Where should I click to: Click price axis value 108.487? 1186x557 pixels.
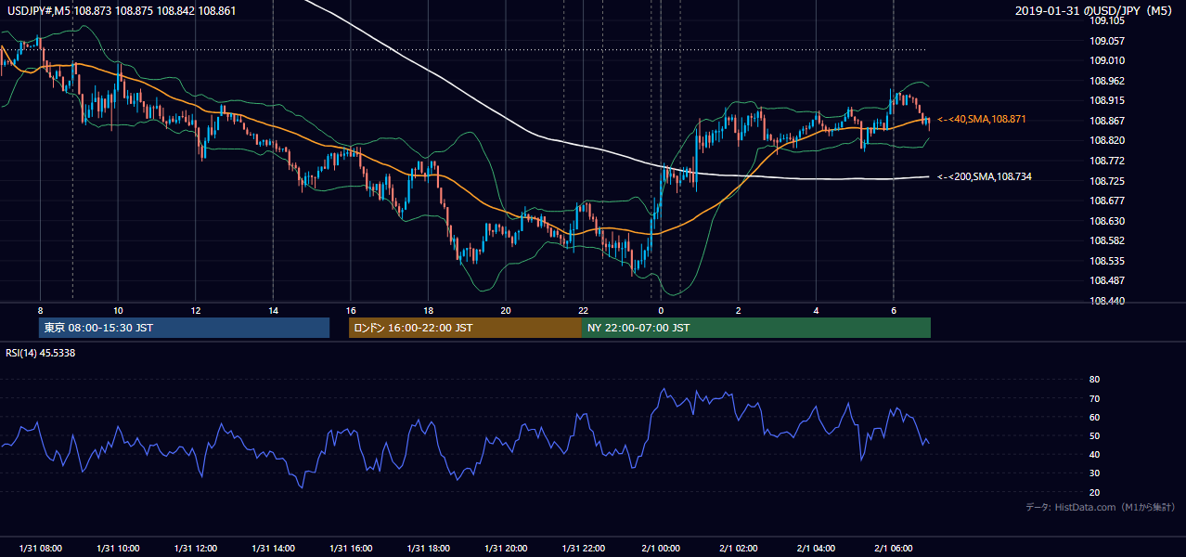tap(1106, 280)
